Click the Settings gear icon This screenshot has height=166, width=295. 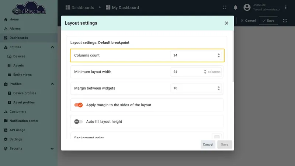[x=6, y=139]
